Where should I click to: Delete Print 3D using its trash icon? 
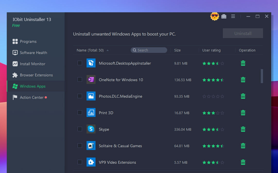point(243,113)
